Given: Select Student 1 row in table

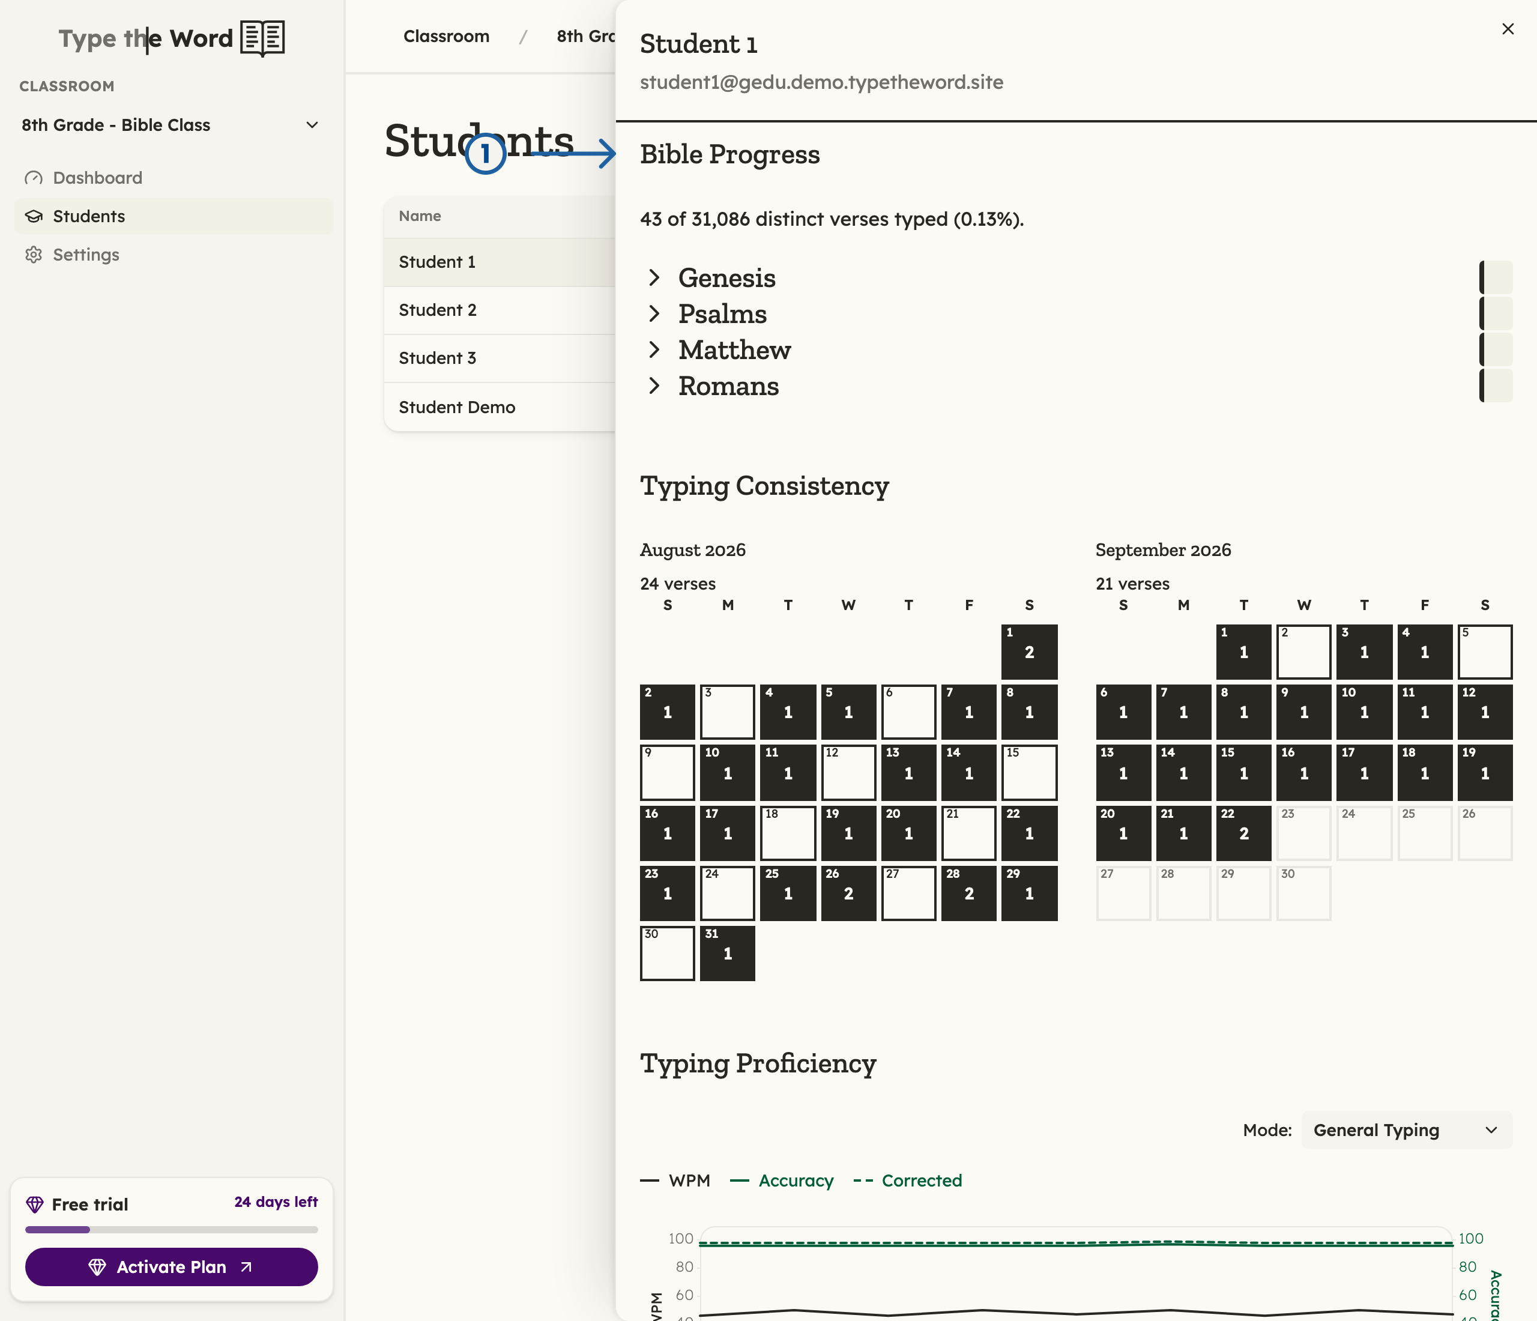Looking at the screenshot, I should (x=500, y=262).
